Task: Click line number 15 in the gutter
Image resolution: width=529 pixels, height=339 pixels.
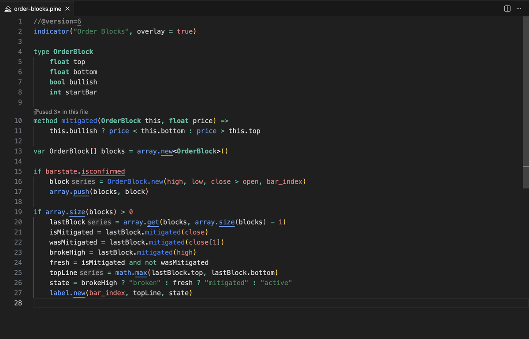Action: point(18,171)
